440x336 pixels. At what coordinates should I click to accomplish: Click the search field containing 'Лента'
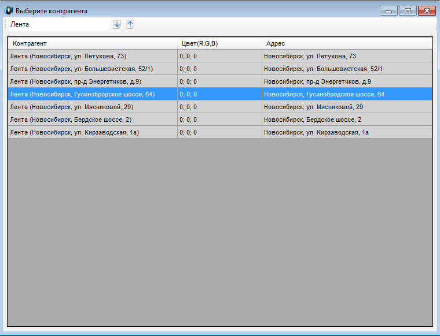pyautogui.click(x=58, y=24)
